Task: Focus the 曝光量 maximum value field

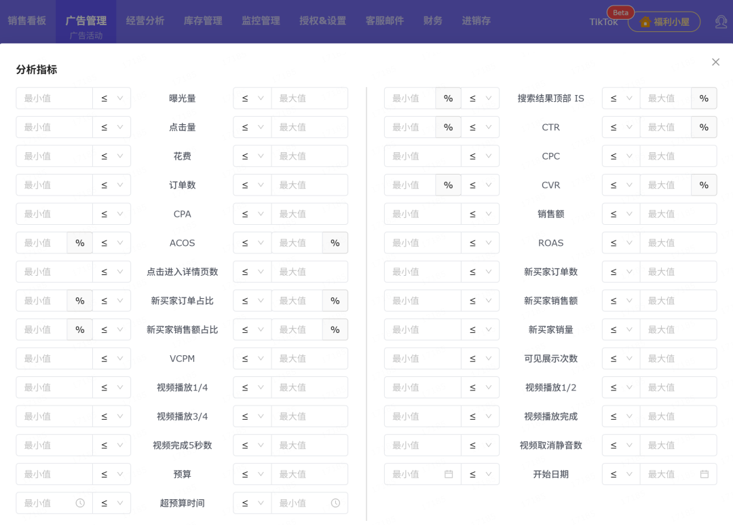Action: [x=309, y=98]
